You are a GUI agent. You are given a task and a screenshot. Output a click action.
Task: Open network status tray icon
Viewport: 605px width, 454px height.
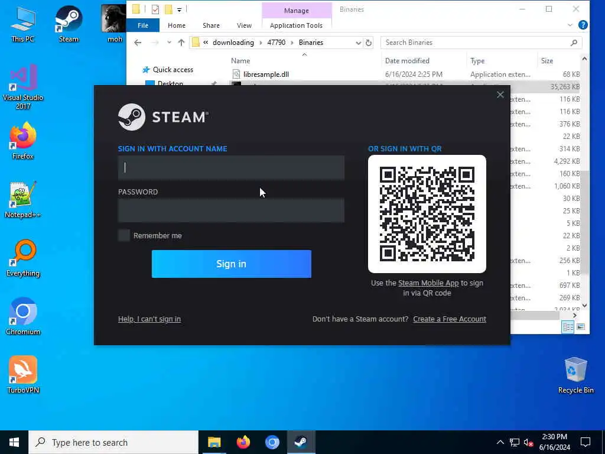pyautogui.click(x=515, y=442)
